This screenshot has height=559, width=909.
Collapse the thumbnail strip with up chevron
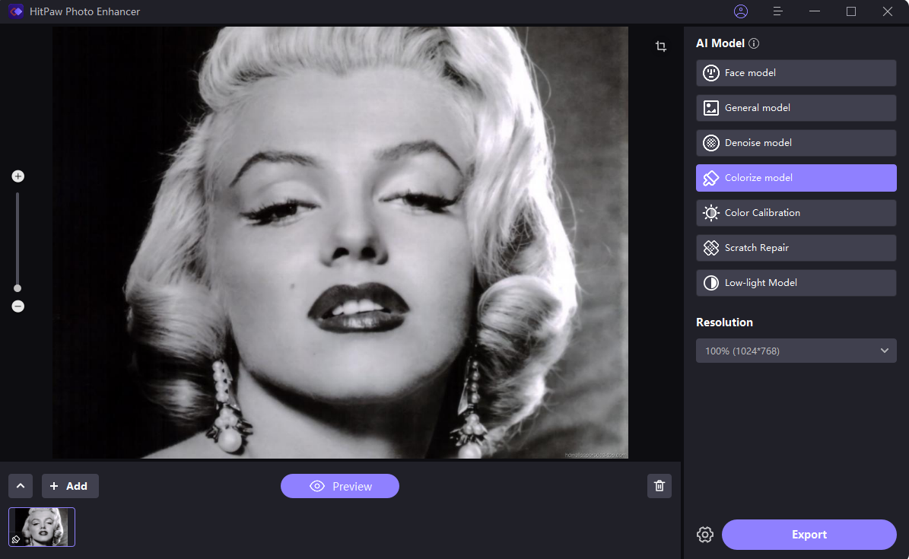pos(21,486)
